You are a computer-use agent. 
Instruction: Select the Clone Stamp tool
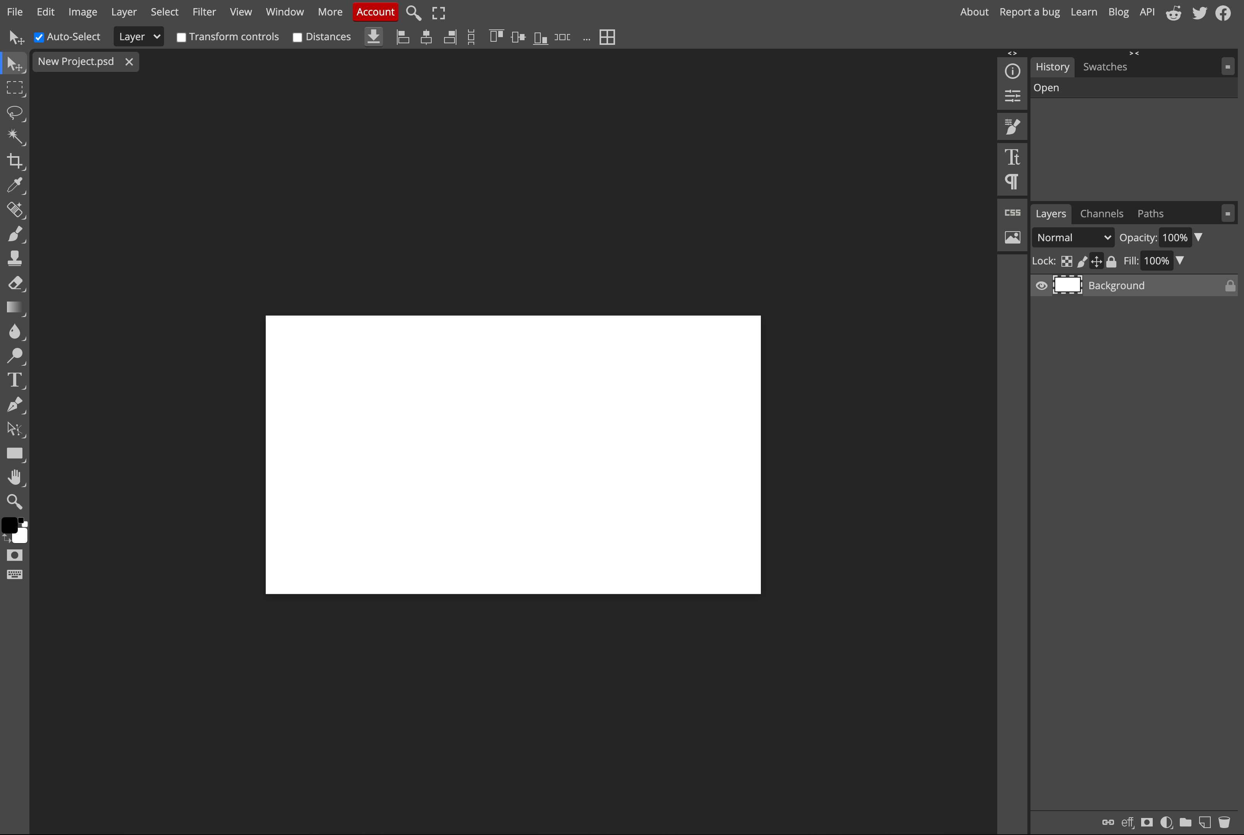15,258
